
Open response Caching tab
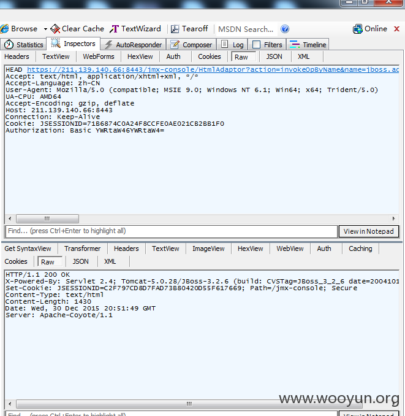[x=360, y=248]
